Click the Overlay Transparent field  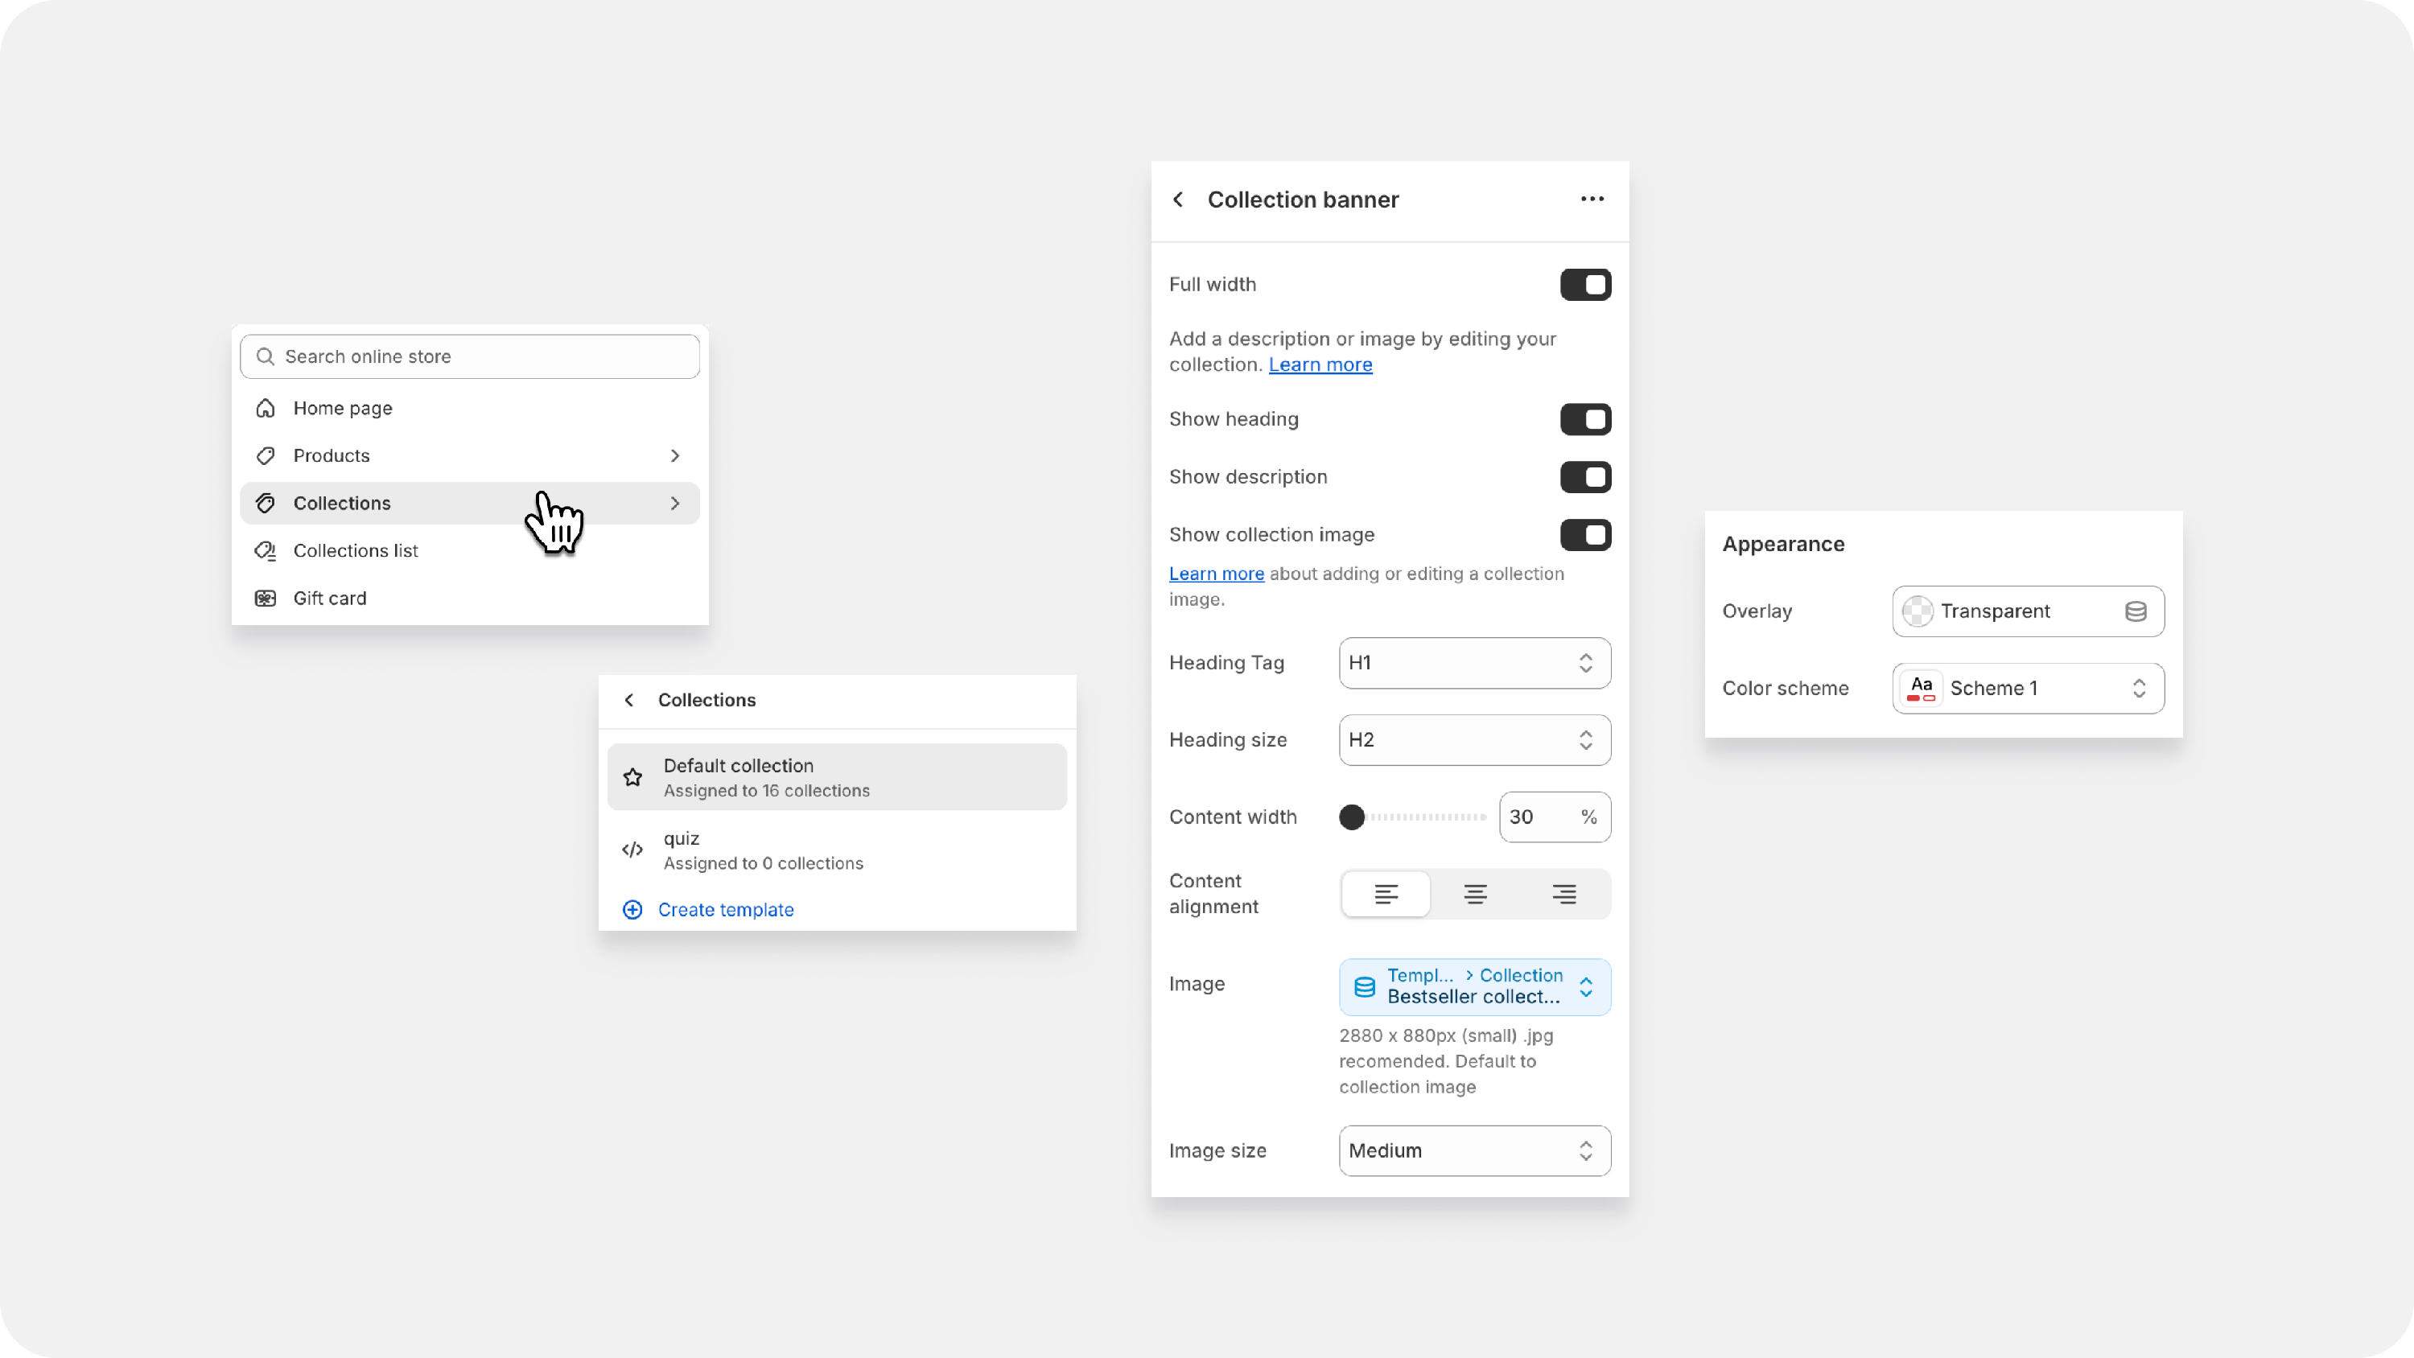click(x=2028, y=611)
